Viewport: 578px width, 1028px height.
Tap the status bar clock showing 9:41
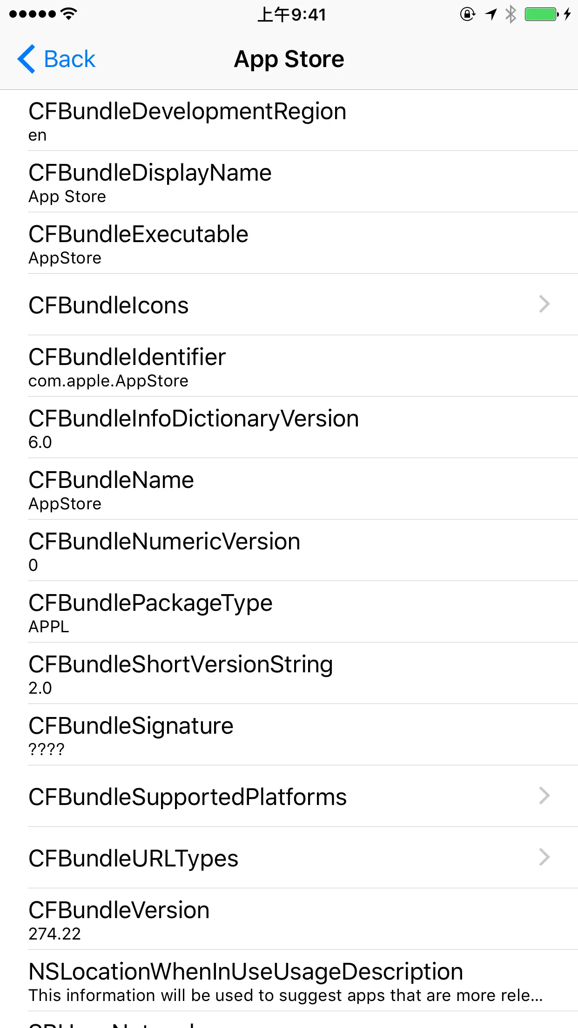(292, 14)
